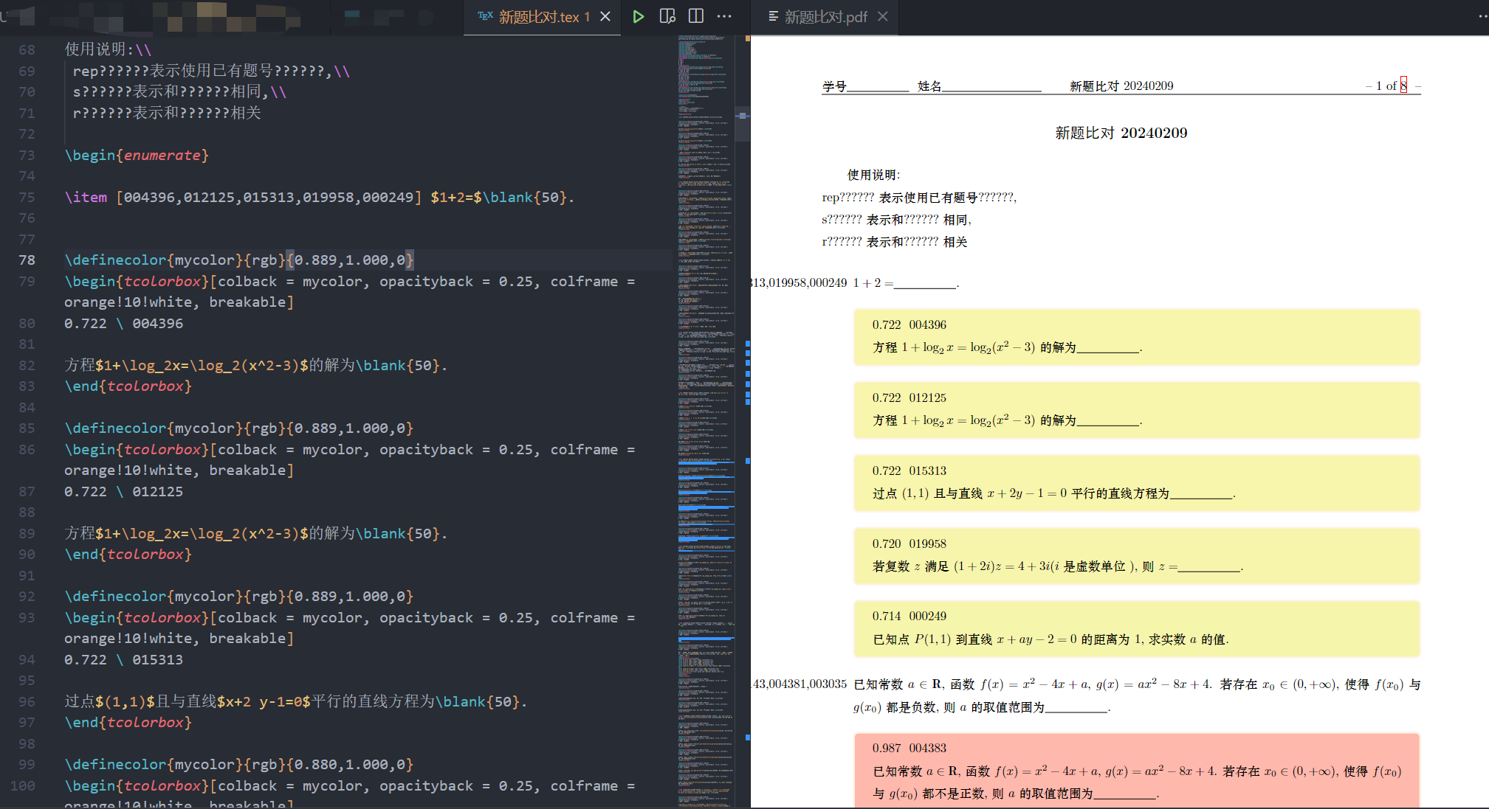Screen dimensions: 1489x809
Task: Click the 1 of 8 page indicator
Action: click(x=1389, y=86)
